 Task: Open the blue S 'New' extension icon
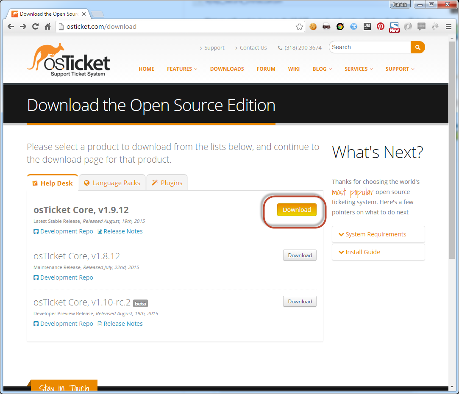click(x=394, y=27)
